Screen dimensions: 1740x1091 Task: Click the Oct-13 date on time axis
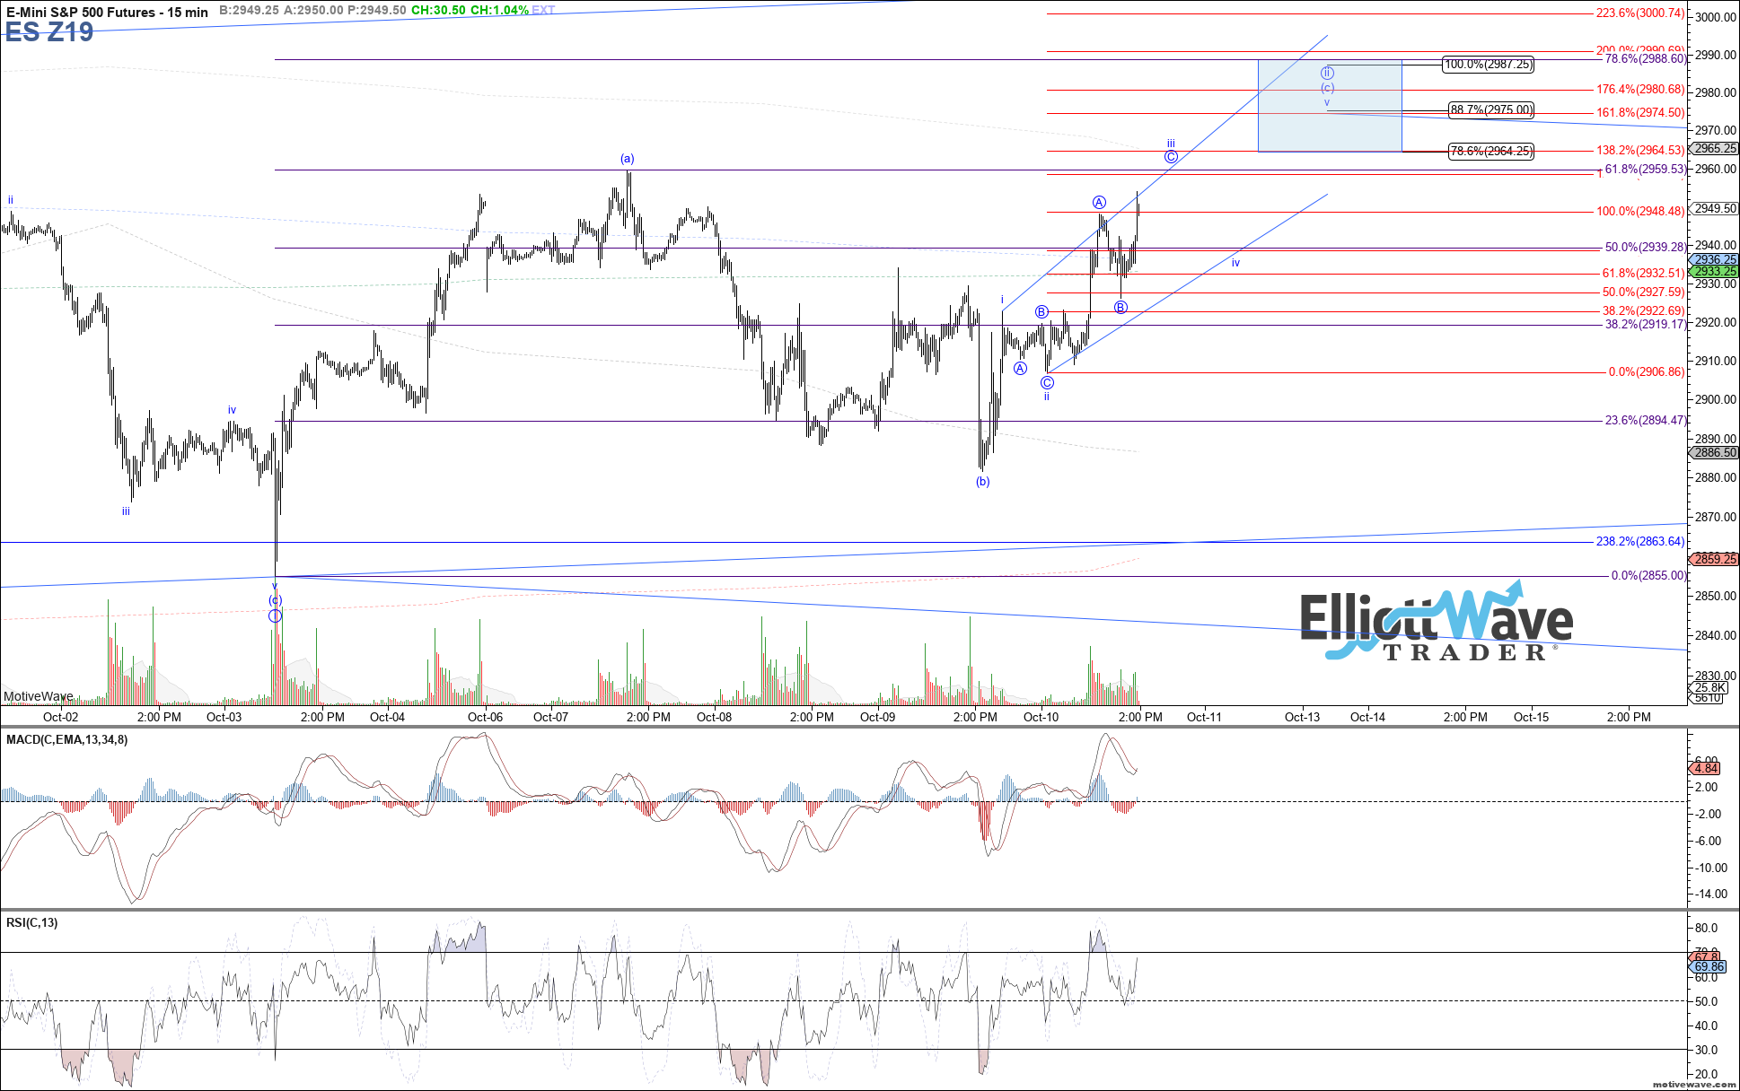[1302, 717]
